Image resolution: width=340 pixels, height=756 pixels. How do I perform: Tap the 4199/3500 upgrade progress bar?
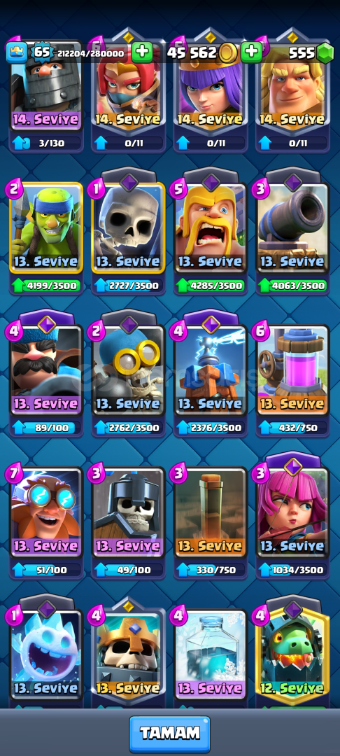click(46, 286)
